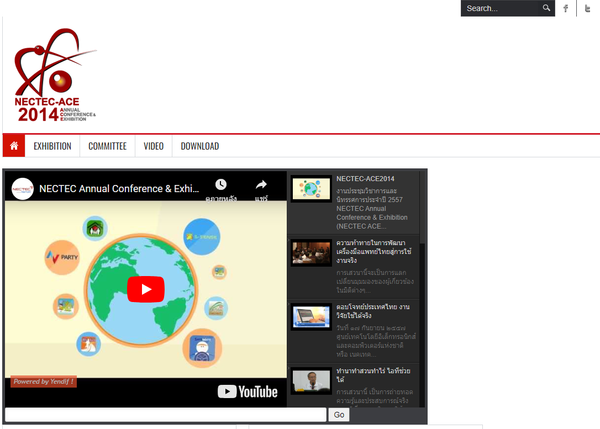Open the DOWNLOAD menu item

[x=199, y=146]
